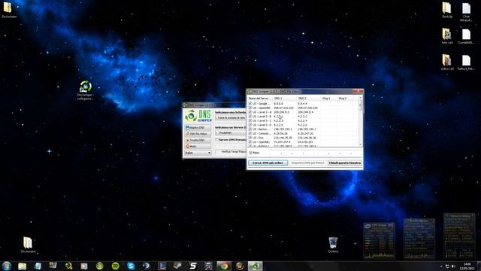Viewport: 481px width, 271px height.
Task: Uncheck the US - OpenDNS server checkbox
Action: click(x=250, y=108)
